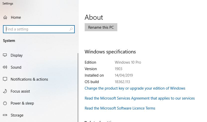This screenshot has width=207, height=122.
Task: Click the OS build label
Action: pyautogui.click(x=92, y=82)
